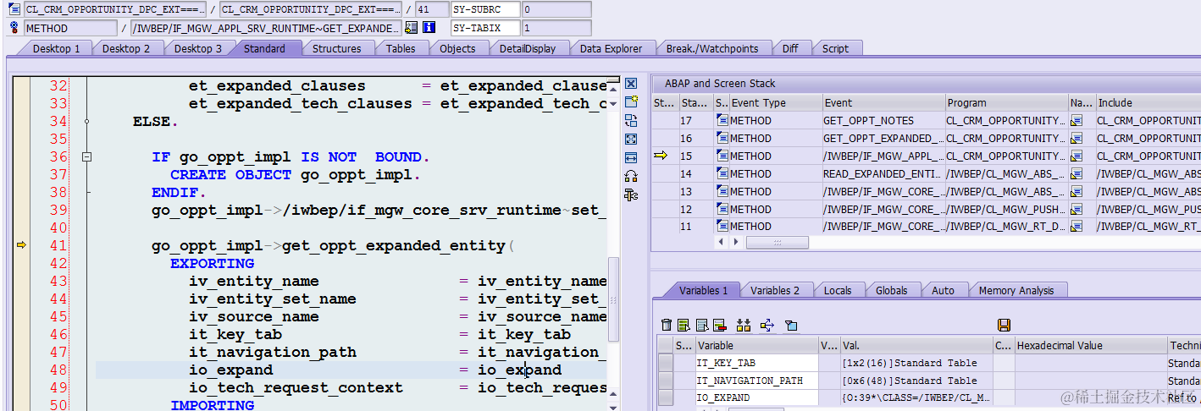Click the event type icon in stack row 11
The image size is (1201, 411).
tap(722, 227)
